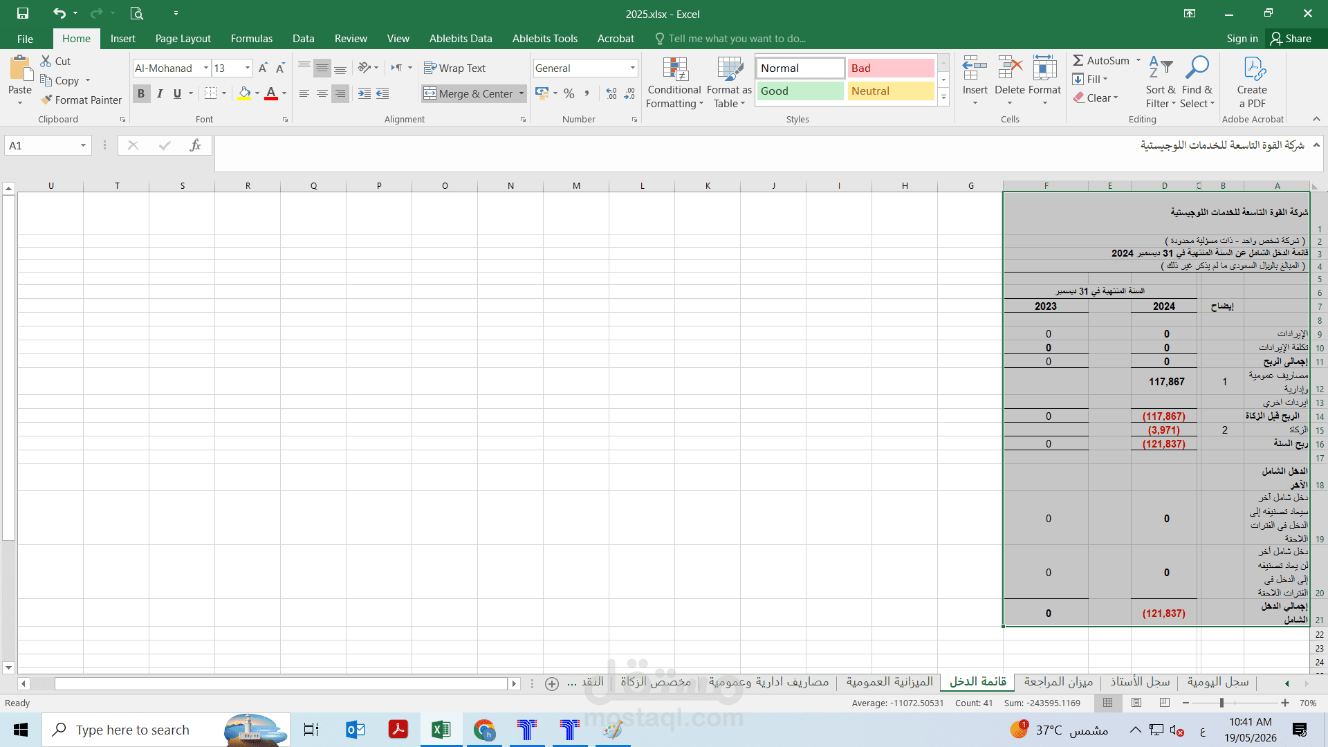Toggle Bold formatting
The height and width of the screenshot is (747, 1328).
pos(141,93)
